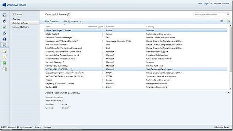Viewport: 233px width, 131px height.
Task: Select Microsoft .NET Framework 4 Client Profile
Action: pyautogui.click(x=136, y=52)
